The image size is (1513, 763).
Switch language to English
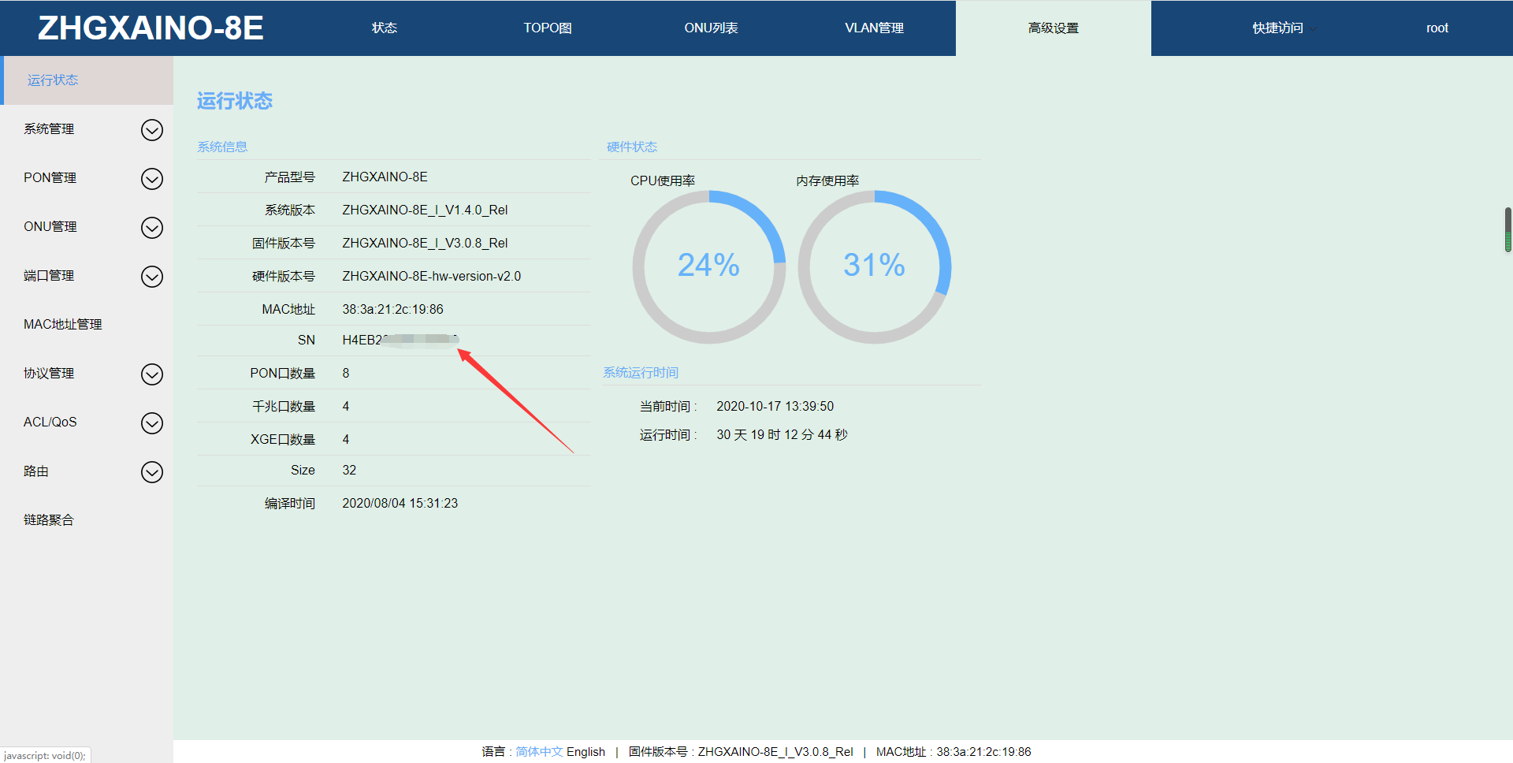pyautogui.click(x=585, y=752)
